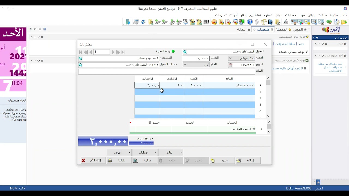Click the Al-Ameen logo
The image size is (349, 196).
point(331,30)
